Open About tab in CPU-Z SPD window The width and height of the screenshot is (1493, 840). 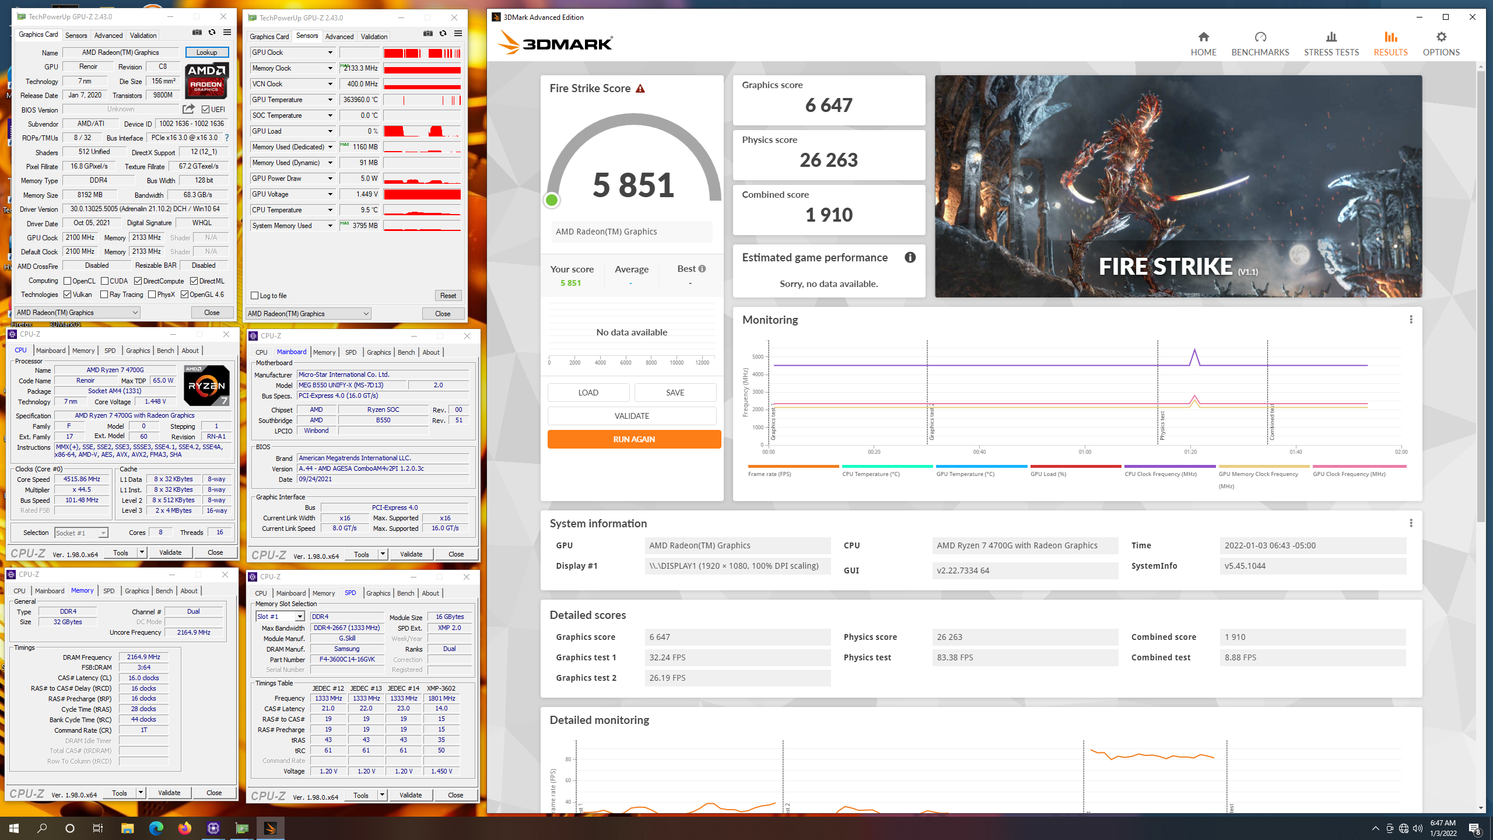[x=430, y=593]
